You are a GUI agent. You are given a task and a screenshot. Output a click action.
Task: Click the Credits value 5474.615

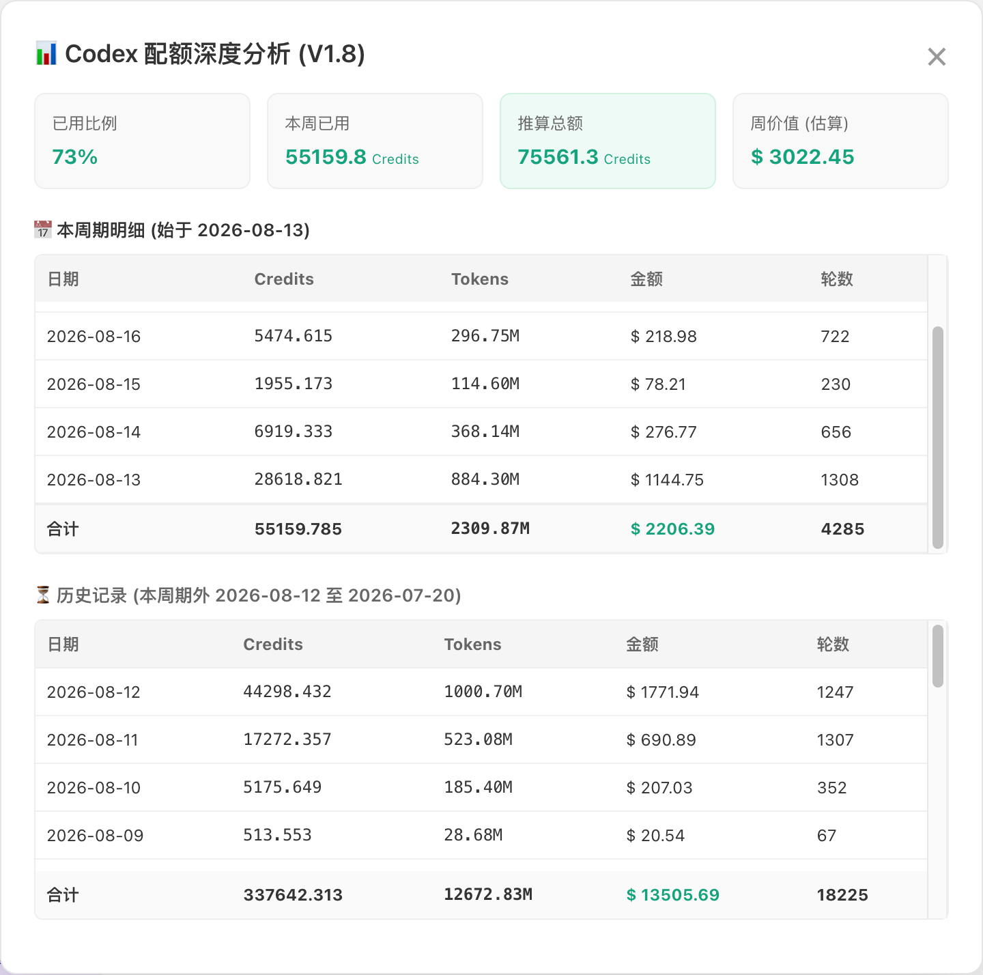(294, 336)
